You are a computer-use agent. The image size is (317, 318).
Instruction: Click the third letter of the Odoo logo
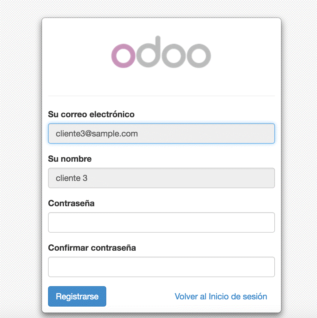(172, 56)
